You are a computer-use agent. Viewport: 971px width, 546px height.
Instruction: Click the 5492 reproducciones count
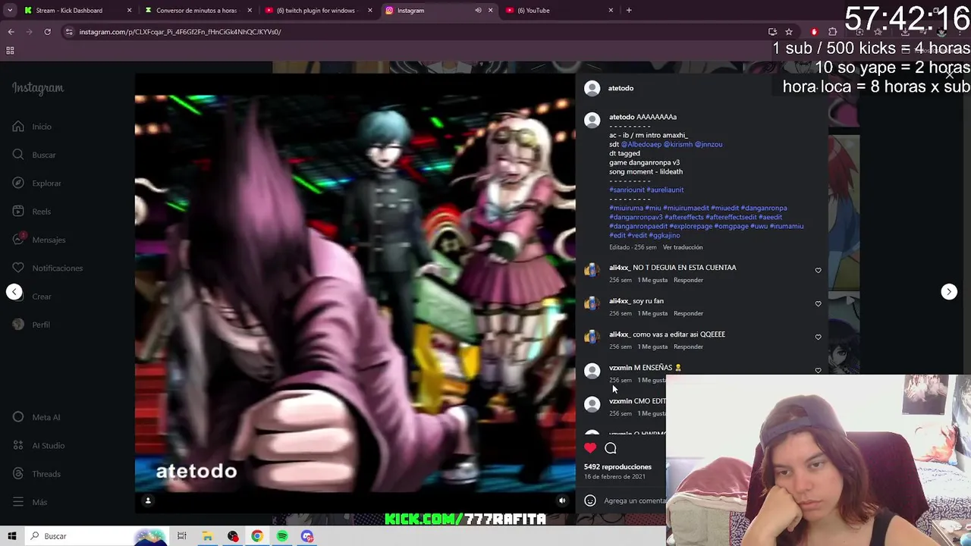[617, 467]
